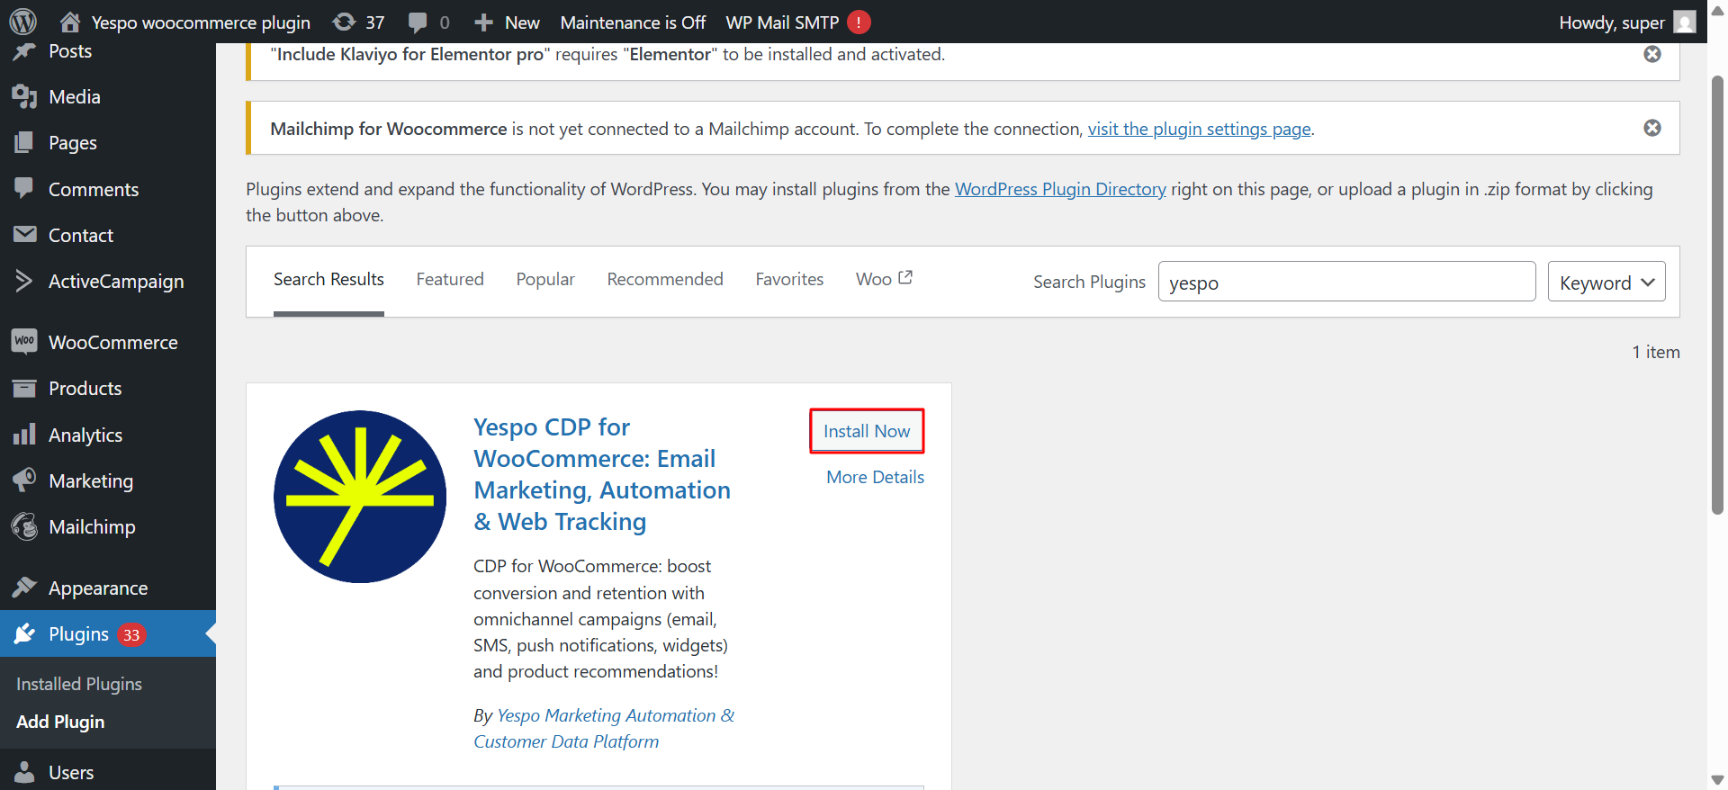Open the Yespo woocommerce plugin site menu

click(x=184, y=22)
